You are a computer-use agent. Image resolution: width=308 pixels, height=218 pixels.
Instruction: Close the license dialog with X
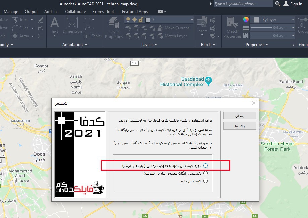pyautogui.click(x=254, y=103)
